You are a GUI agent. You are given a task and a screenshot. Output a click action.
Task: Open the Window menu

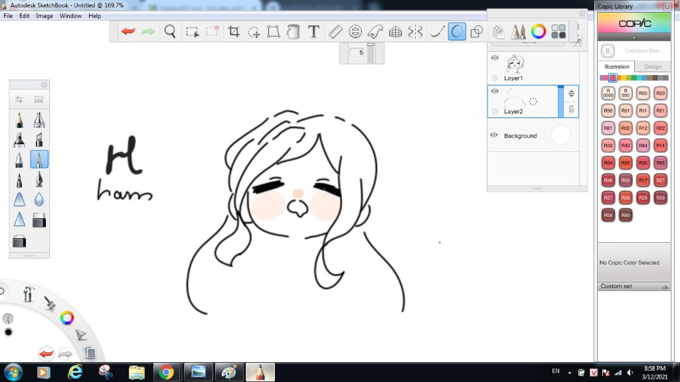(70, 16)
